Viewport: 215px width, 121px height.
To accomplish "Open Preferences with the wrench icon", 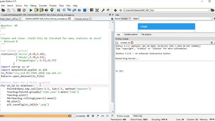I will [x=103, y=10].
